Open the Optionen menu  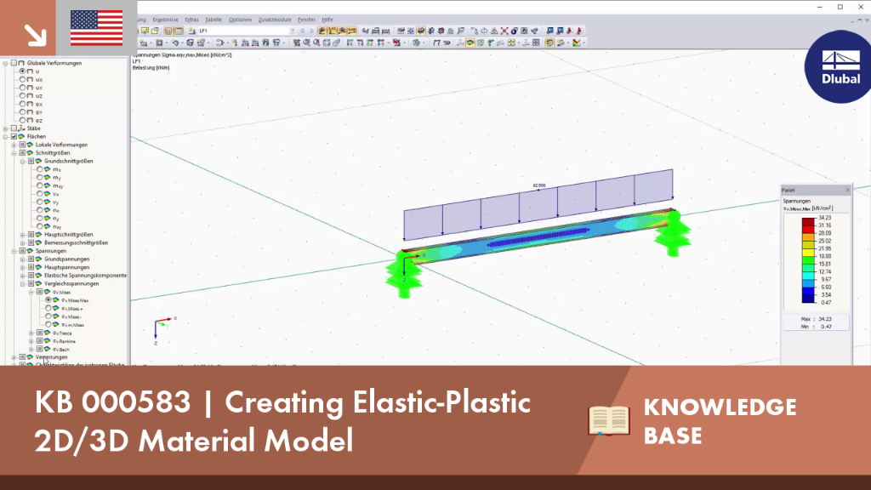241,20
